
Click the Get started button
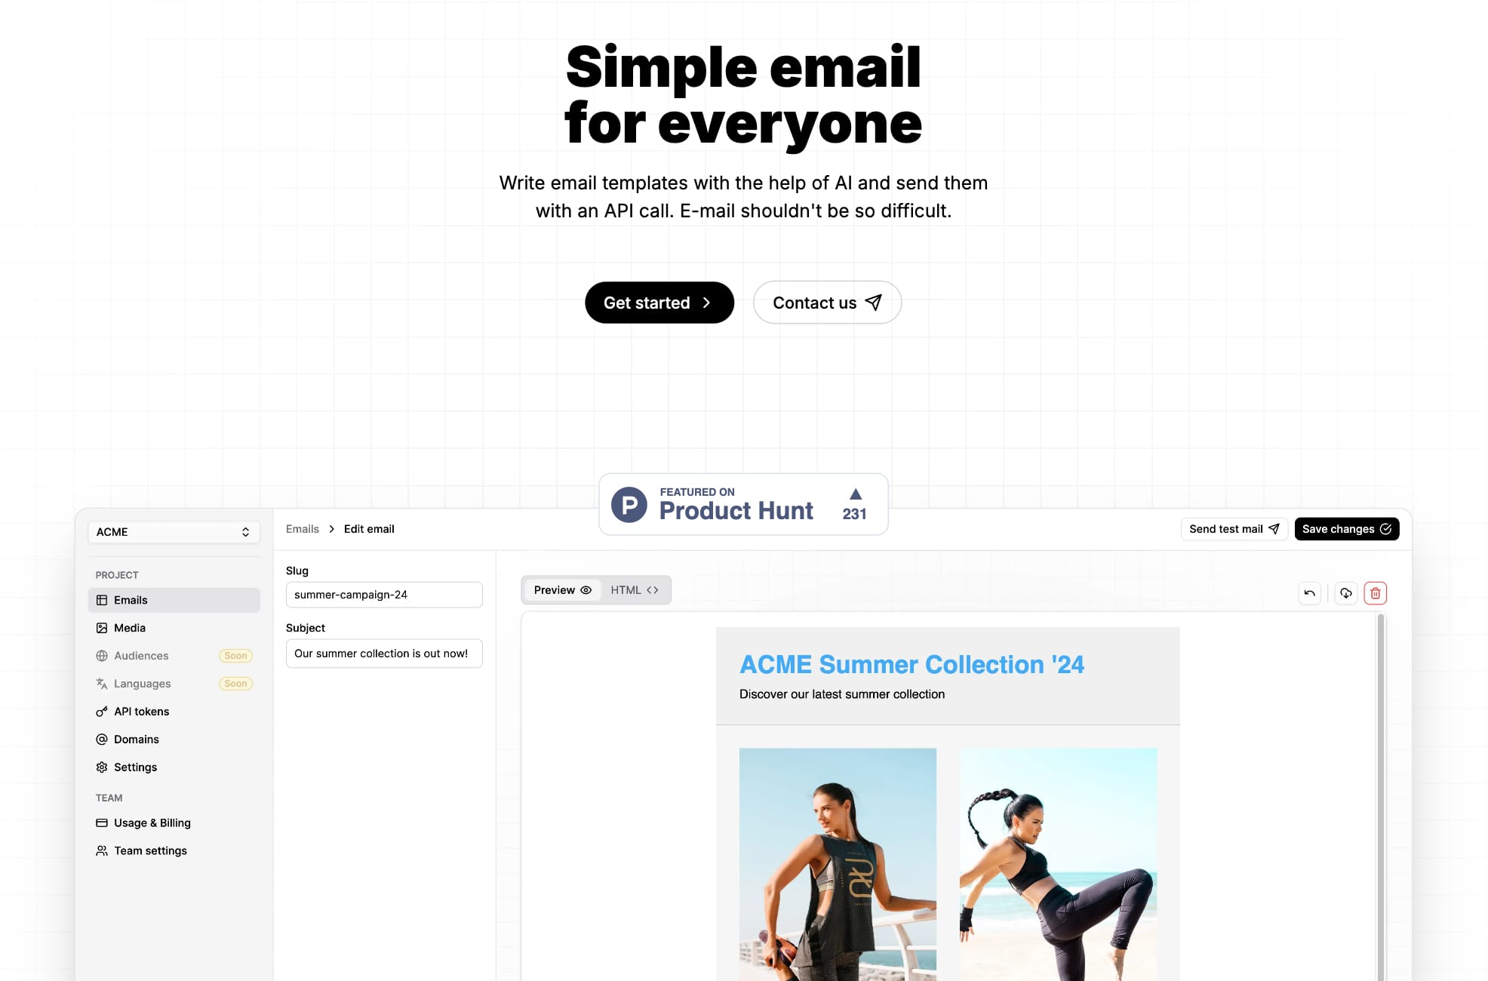[x=659, y=302]
